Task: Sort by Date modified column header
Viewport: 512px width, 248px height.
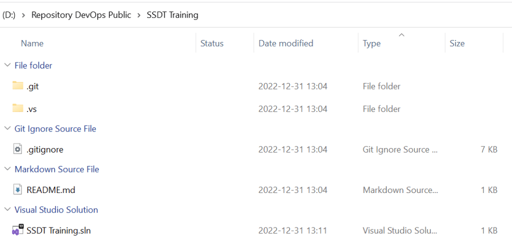Action: (x=286, y=43)
